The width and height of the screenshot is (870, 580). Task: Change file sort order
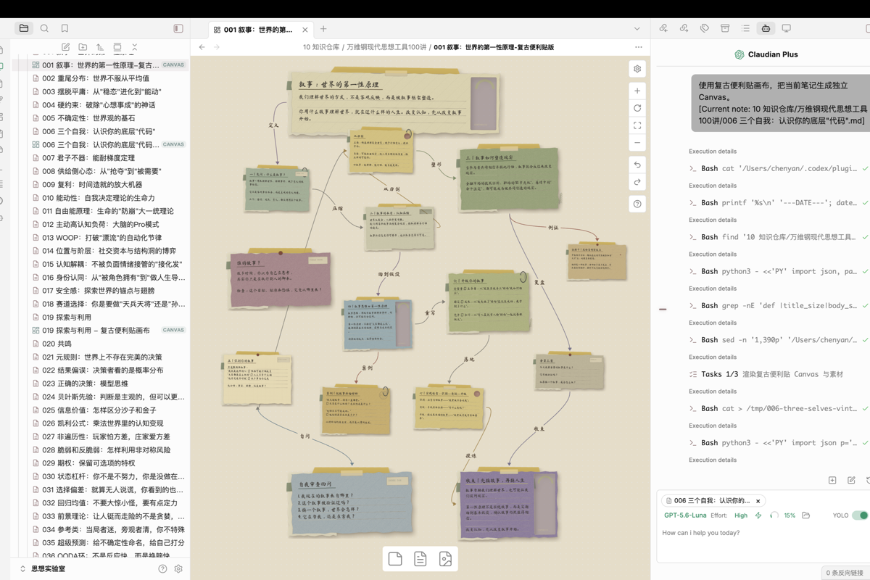(x=100, y=47)
